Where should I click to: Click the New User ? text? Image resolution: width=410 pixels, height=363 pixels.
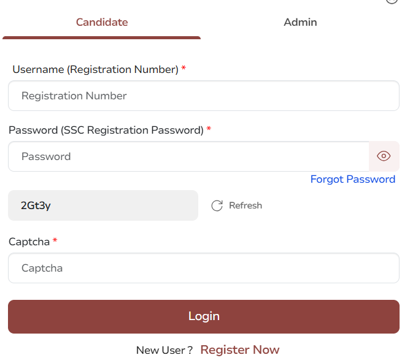tap(164, 350)
